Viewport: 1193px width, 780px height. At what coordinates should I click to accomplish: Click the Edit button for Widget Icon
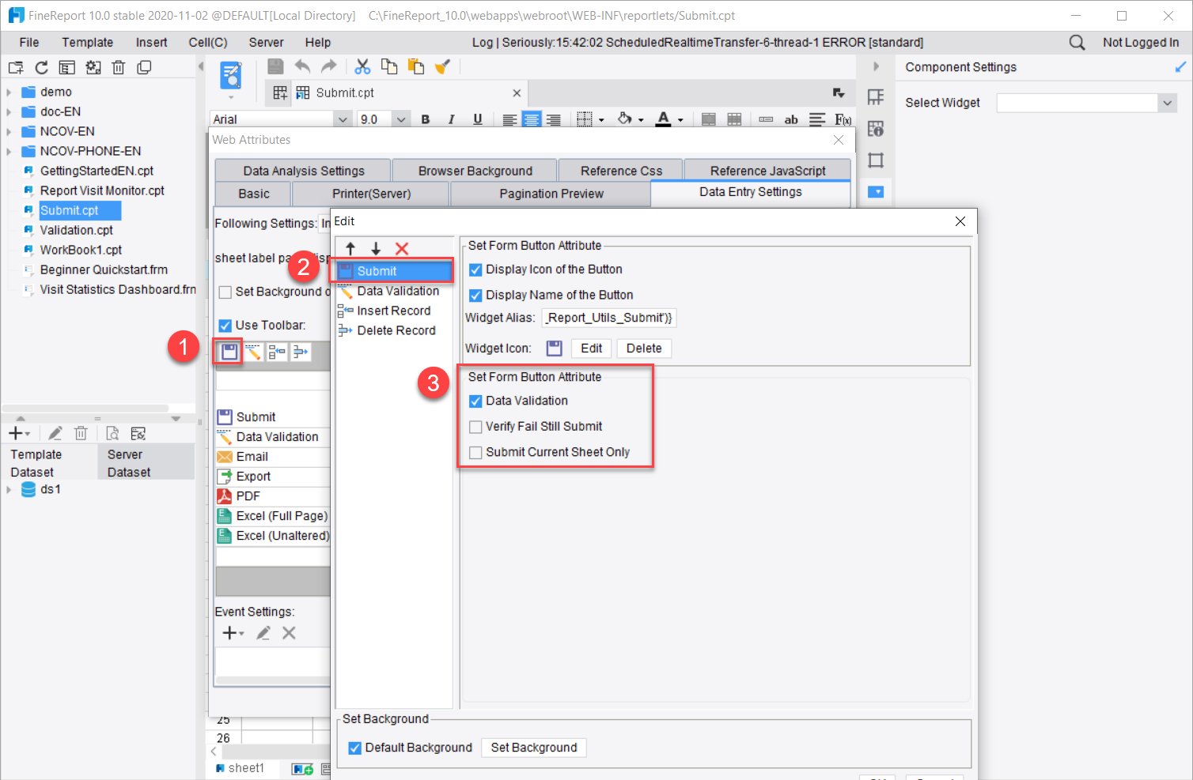tap(592, 349)
